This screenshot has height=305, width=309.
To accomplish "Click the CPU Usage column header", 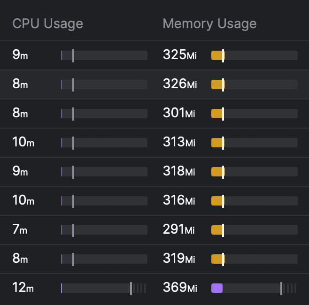I will click(47, 23).
